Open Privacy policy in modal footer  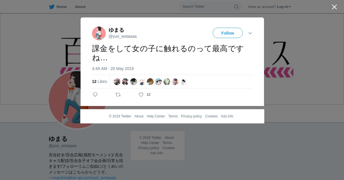(191, 116)
